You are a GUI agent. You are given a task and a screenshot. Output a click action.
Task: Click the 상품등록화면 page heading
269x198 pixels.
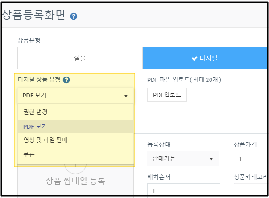(34, 15)
